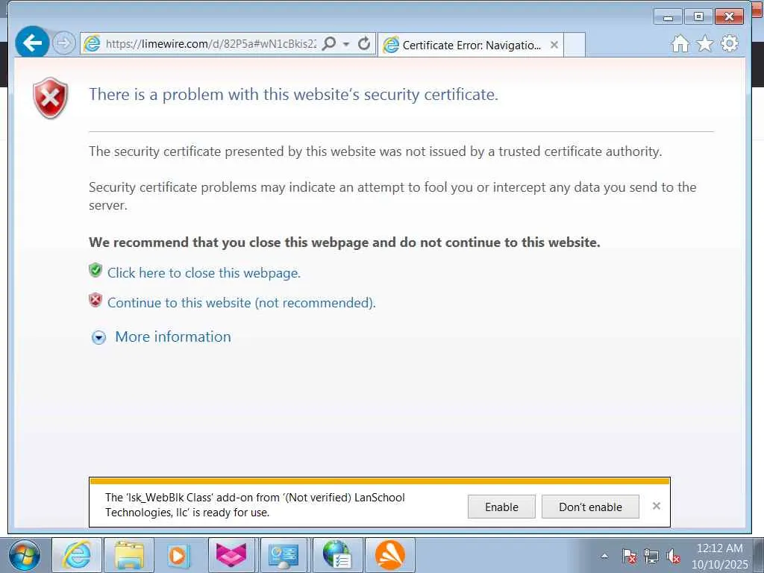Open Action Center flag in tray
The width and height of the screenshot is (764, 573).
(x=629, y=556)
